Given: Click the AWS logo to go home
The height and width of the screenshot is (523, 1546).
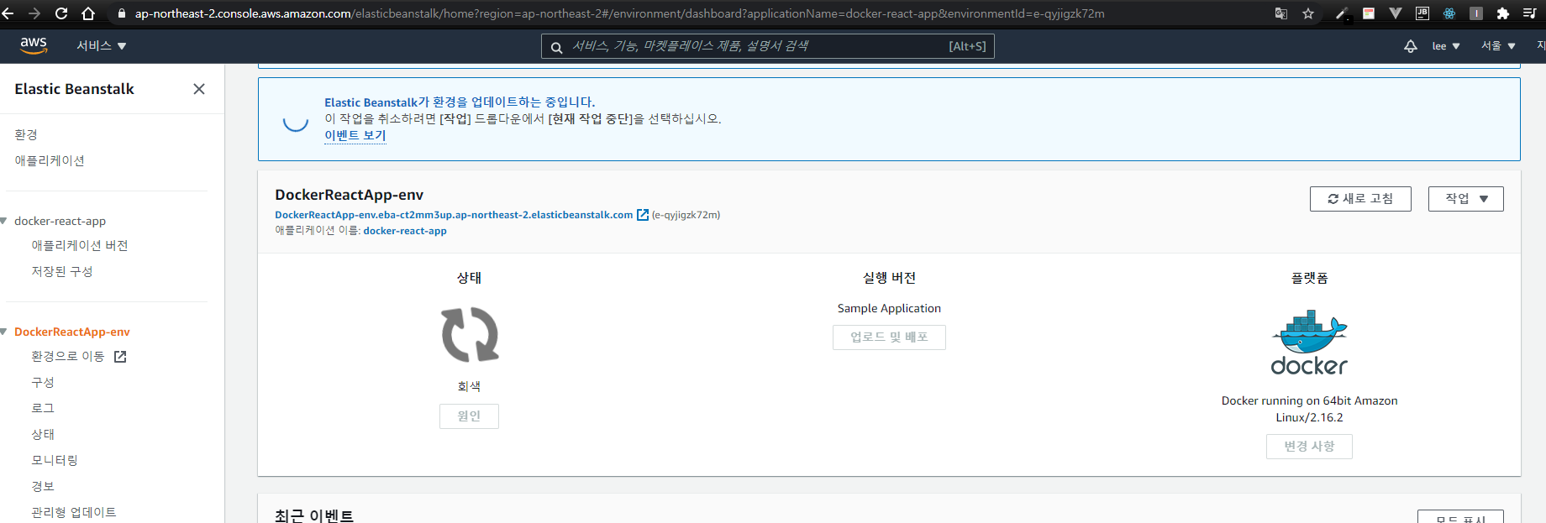Looking at the screenshot, I should pyautogui.click(x=34, y=45).
